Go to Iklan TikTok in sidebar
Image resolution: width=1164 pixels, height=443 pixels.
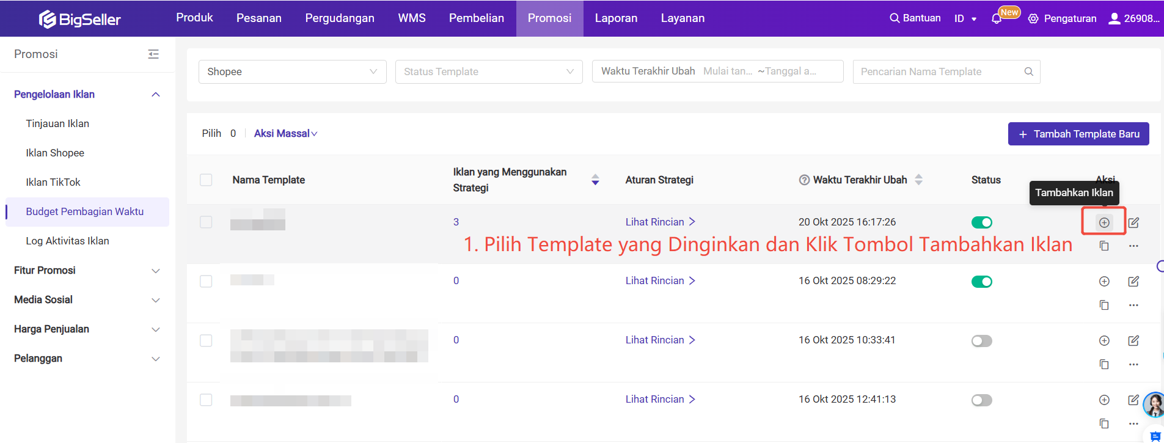[x=53, y=182]
